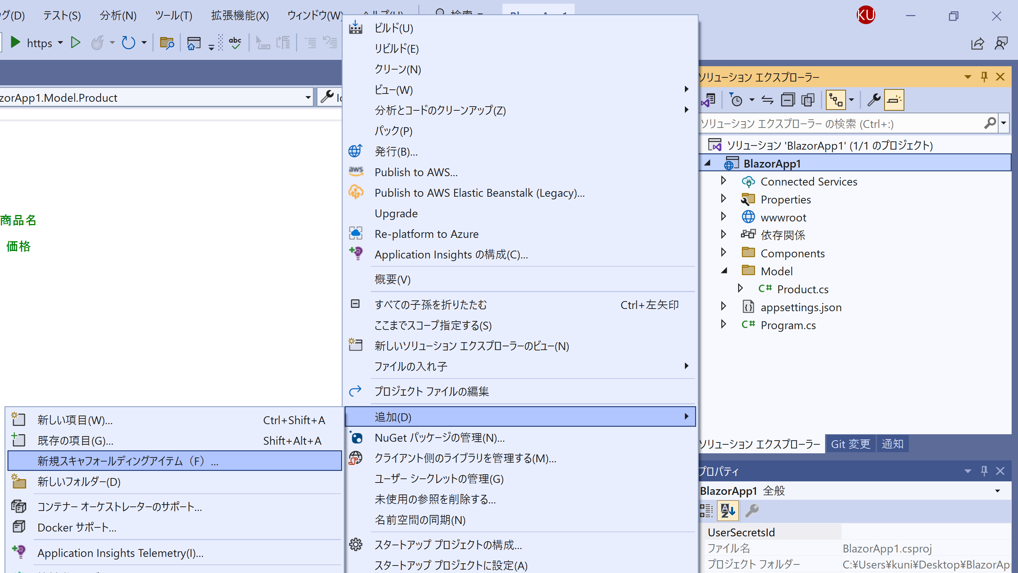Close the プロパティ panel
The width and height of the screenshot is (1018, 573).
[1000, 471]
